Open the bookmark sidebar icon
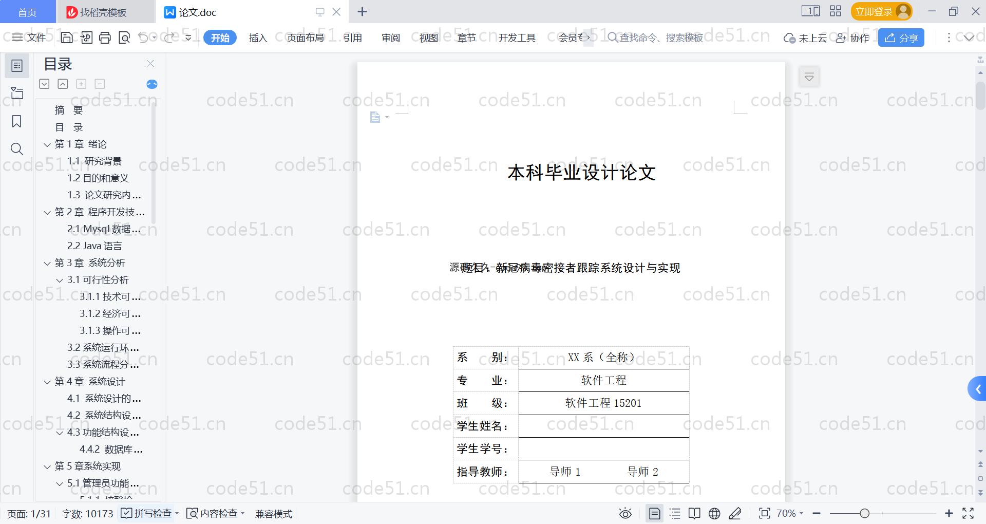 point(17,121)
